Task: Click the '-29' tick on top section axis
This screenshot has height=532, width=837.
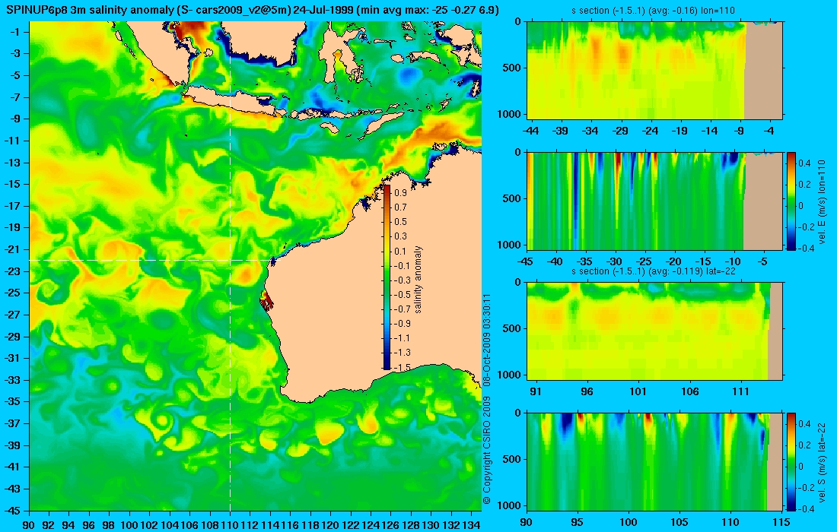Action: (619, 131)
